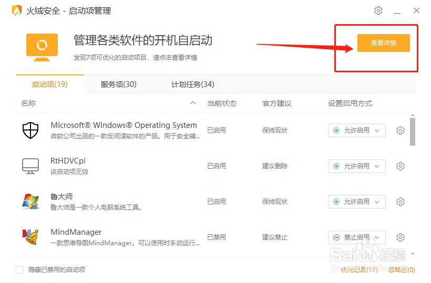The height and width of the screenshot is (283, 431).
Task: Click 已禁用 status of MindManager
Action: coord(217,237)
